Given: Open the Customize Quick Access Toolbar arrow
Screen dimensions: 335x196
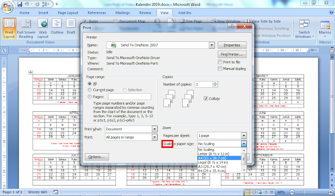Looking at the screenshot, I should coord(57,4).
